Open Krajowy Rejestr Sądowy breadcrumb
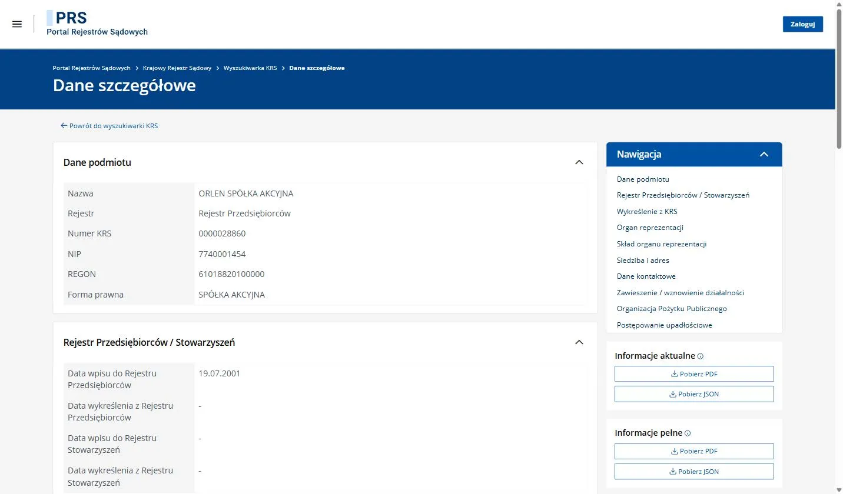 point(177,68)
